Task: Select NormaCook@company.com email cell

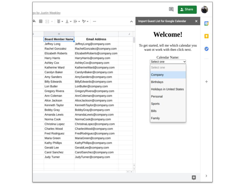Action: pos(96,119)
